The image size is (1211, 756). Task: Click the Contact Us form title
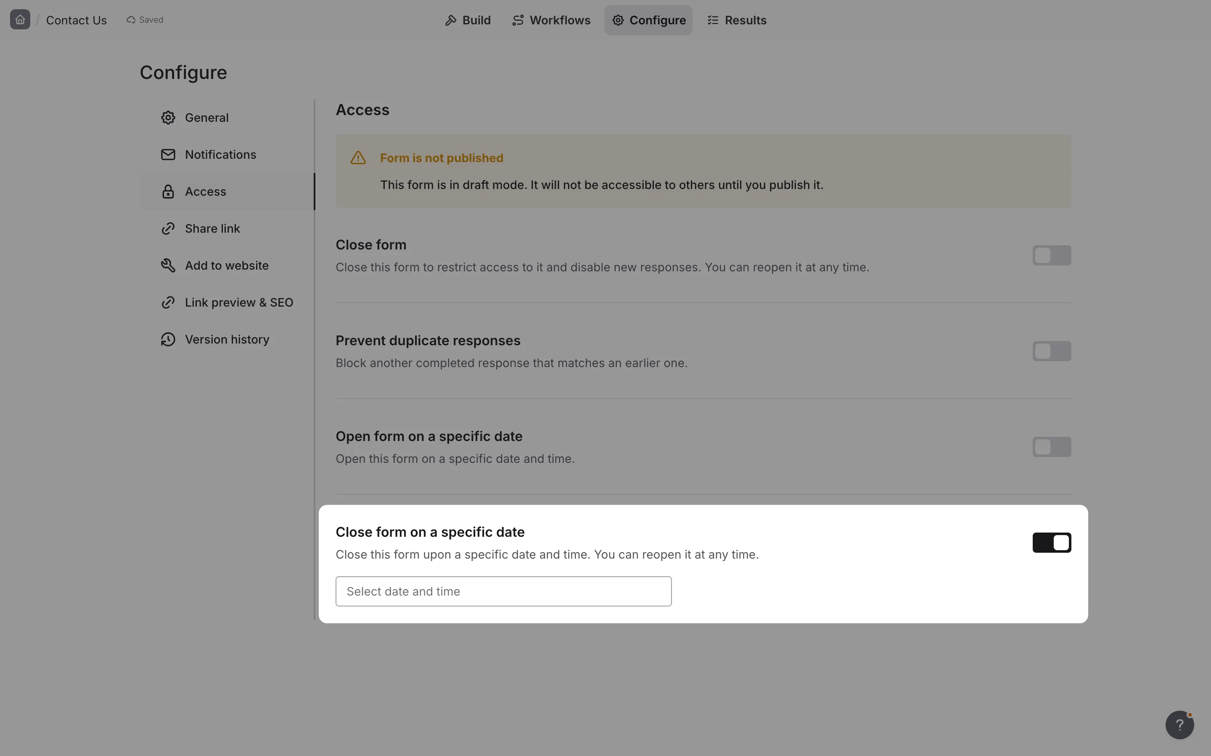(76, 21)
